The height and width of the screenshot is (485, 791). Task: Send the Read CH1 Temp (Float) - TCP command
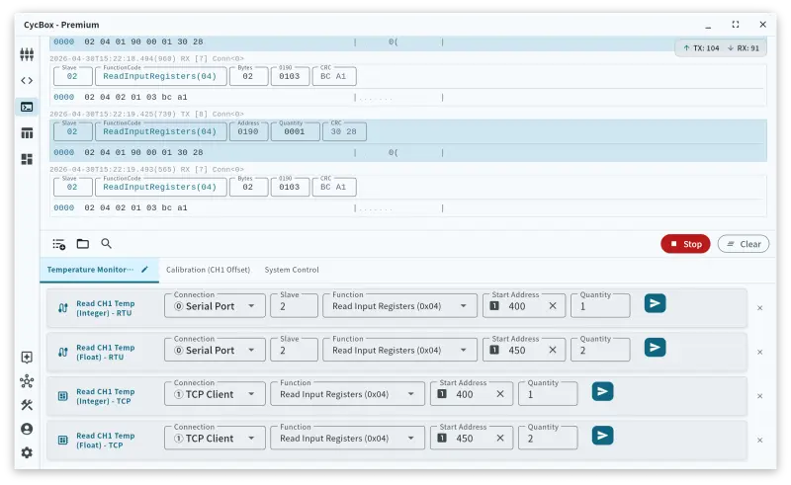click(x=602, y=435)
